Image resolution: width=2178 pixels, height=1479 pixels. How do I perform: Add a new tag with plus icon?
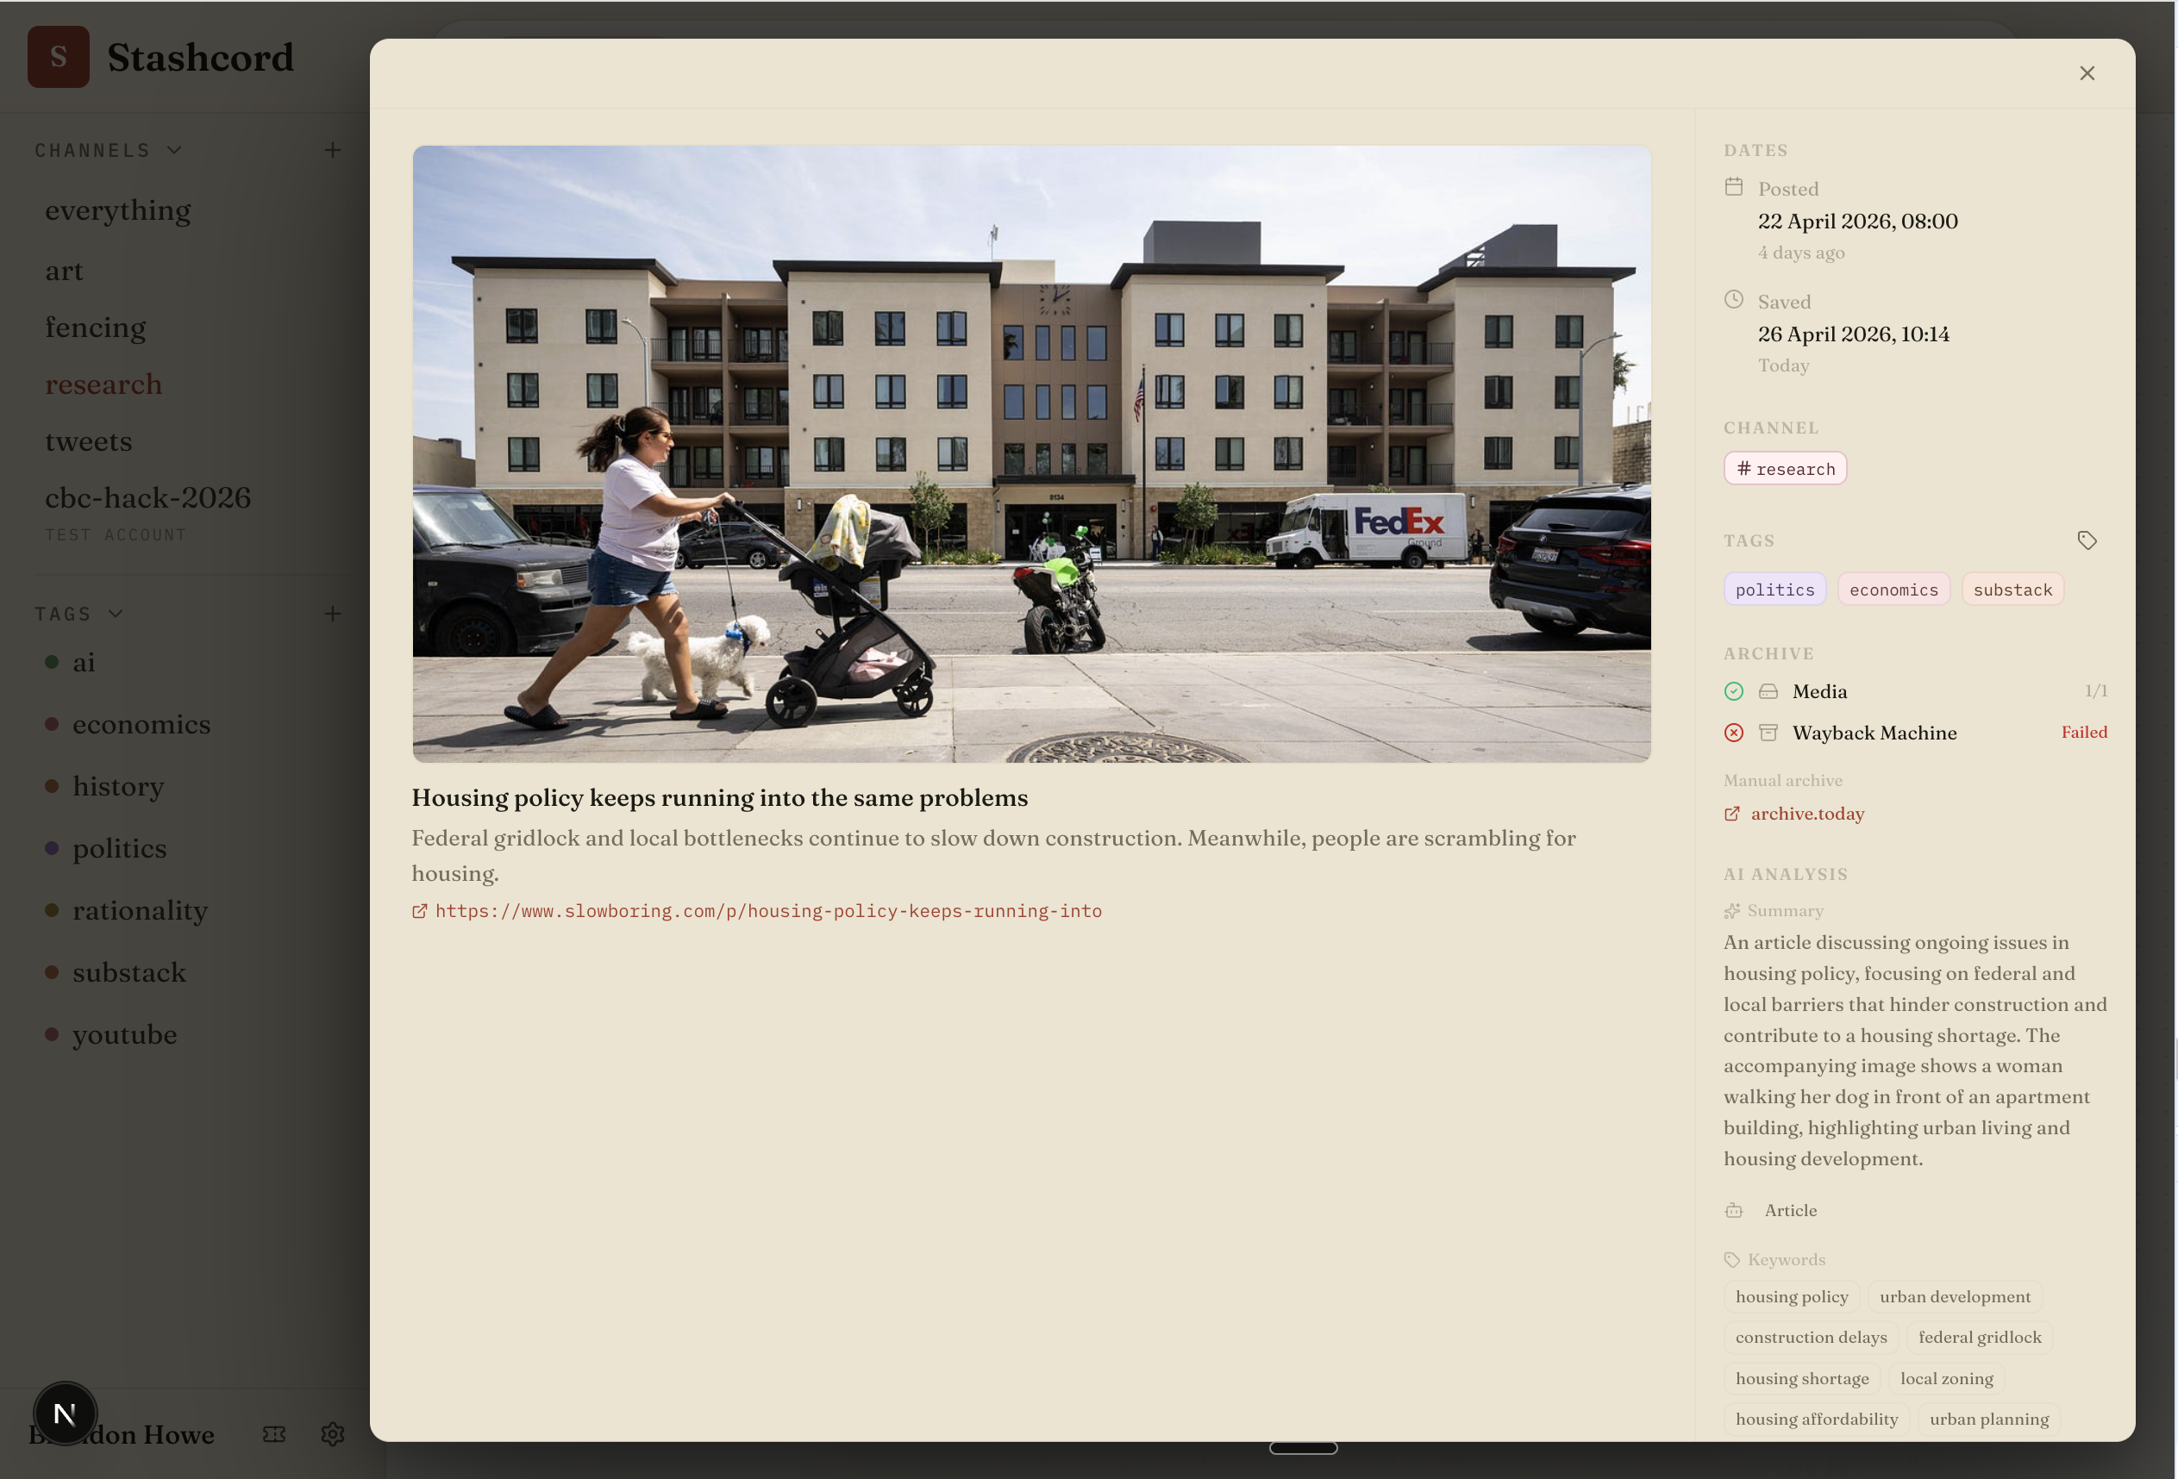(x=333, y=614)
